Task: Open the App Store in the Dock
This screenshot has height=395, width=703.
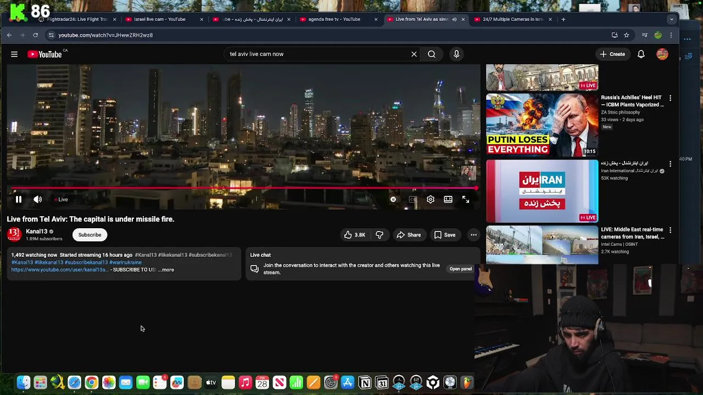Action: coord(348,382)
